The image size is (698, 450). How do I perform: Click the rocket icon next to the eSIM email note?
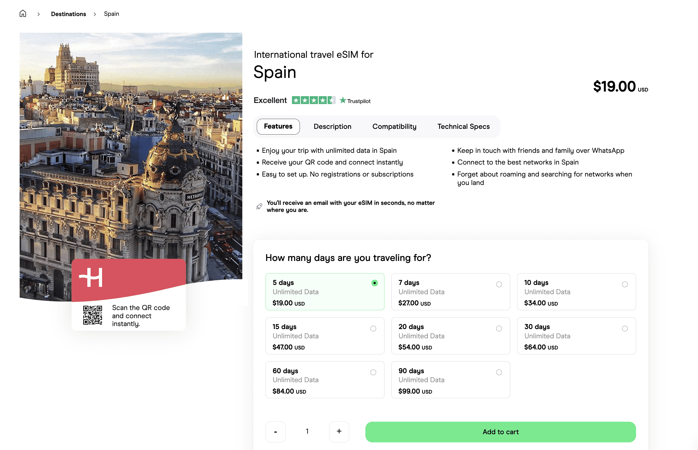[x=259, y=206]
